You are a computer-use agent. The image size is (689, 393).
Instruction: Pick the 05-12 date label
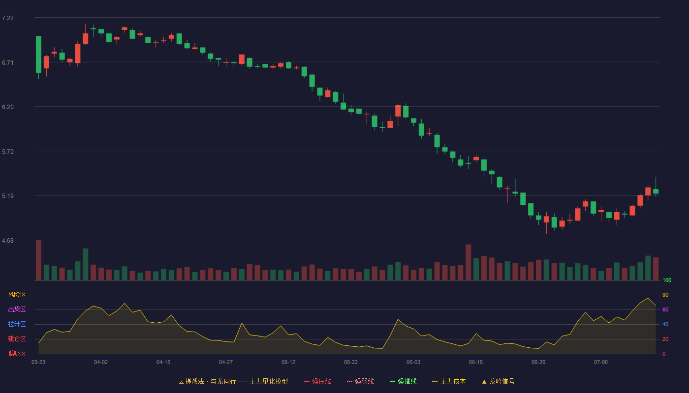coord(288,362)
